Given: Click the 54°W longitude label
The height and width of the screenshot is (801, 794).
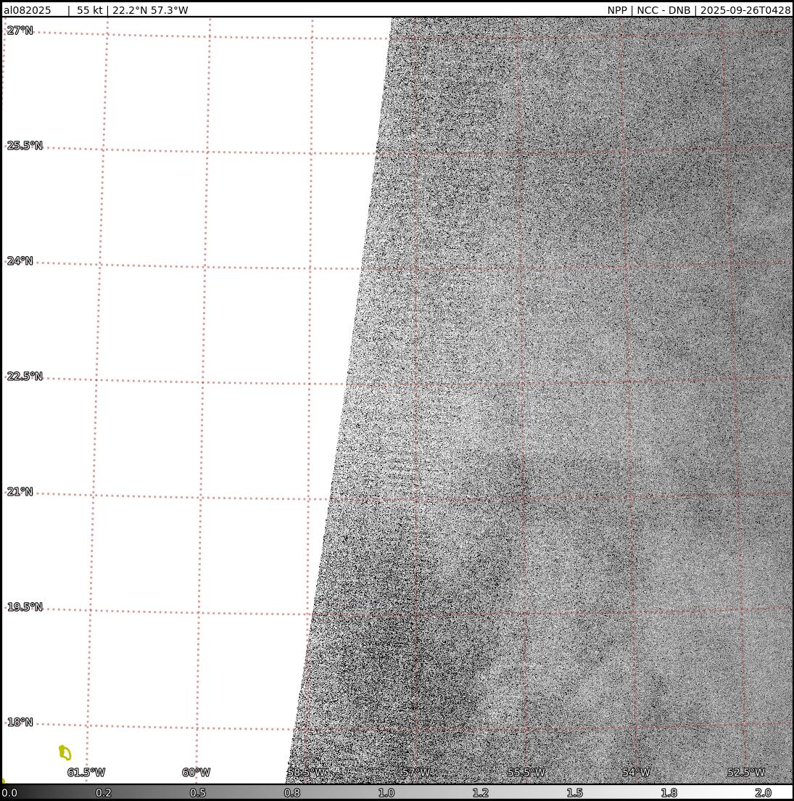Looking at the screenshot, I should pyautogui.click(x=636, y=773).
